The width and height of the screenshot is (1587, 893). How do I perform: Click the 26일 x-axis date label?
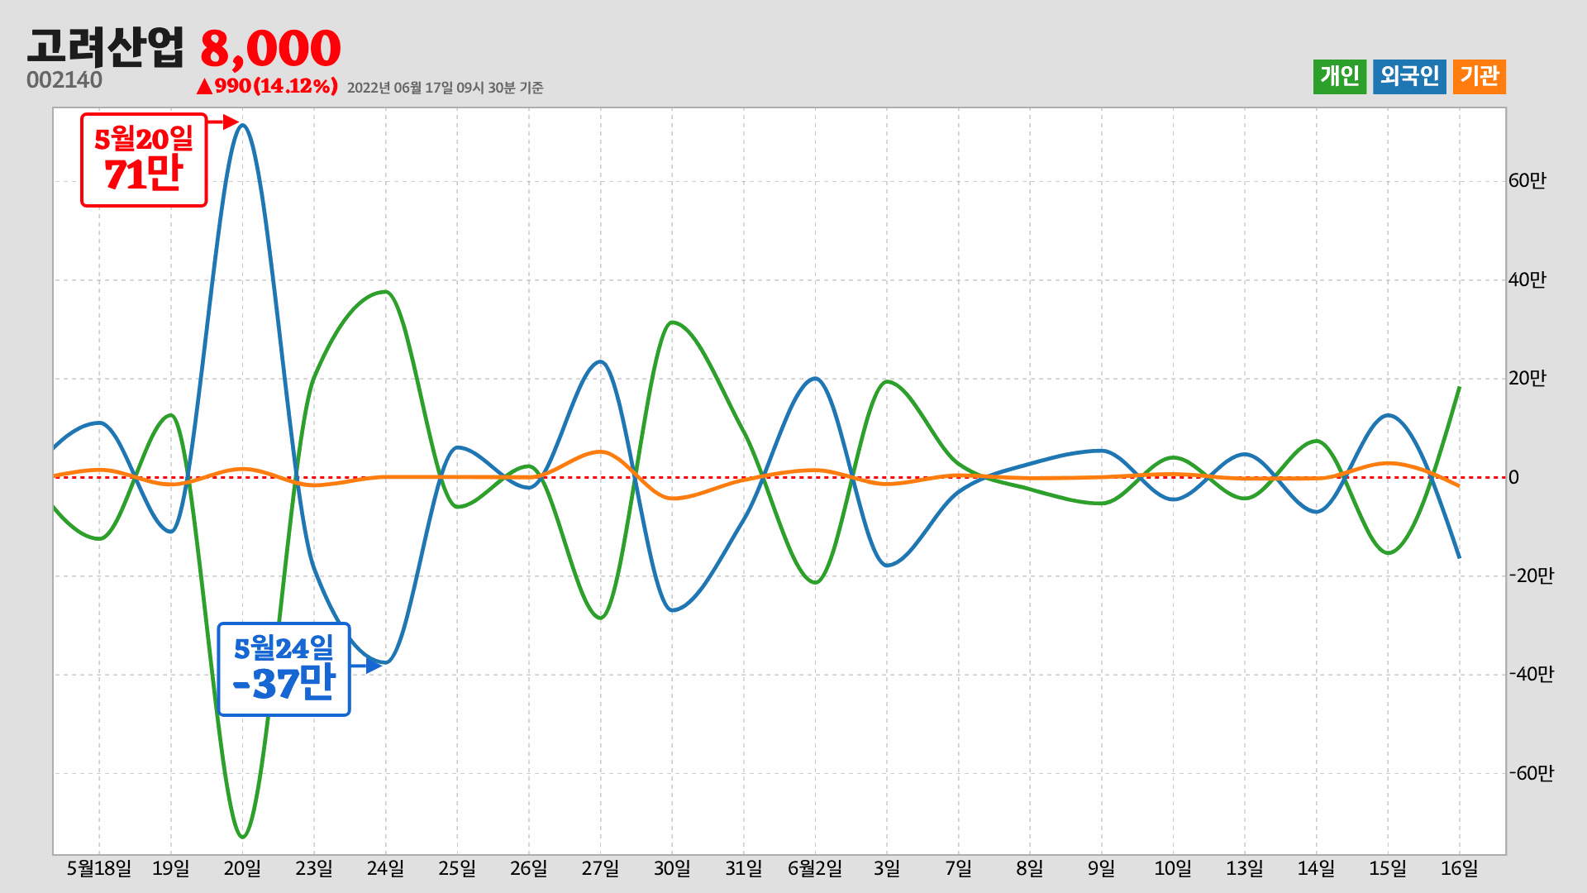tap(529, 868)
